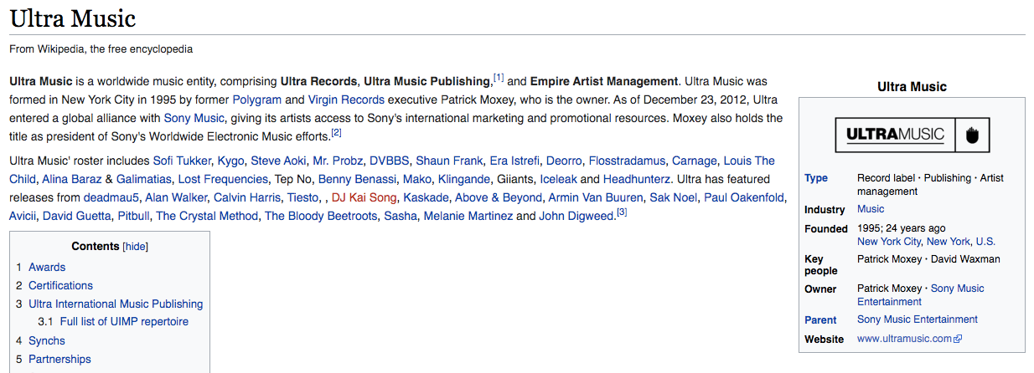Viewport: 1034px width, 373px height.
Task: Open the Kygo artist link
Action: point(230,161)
